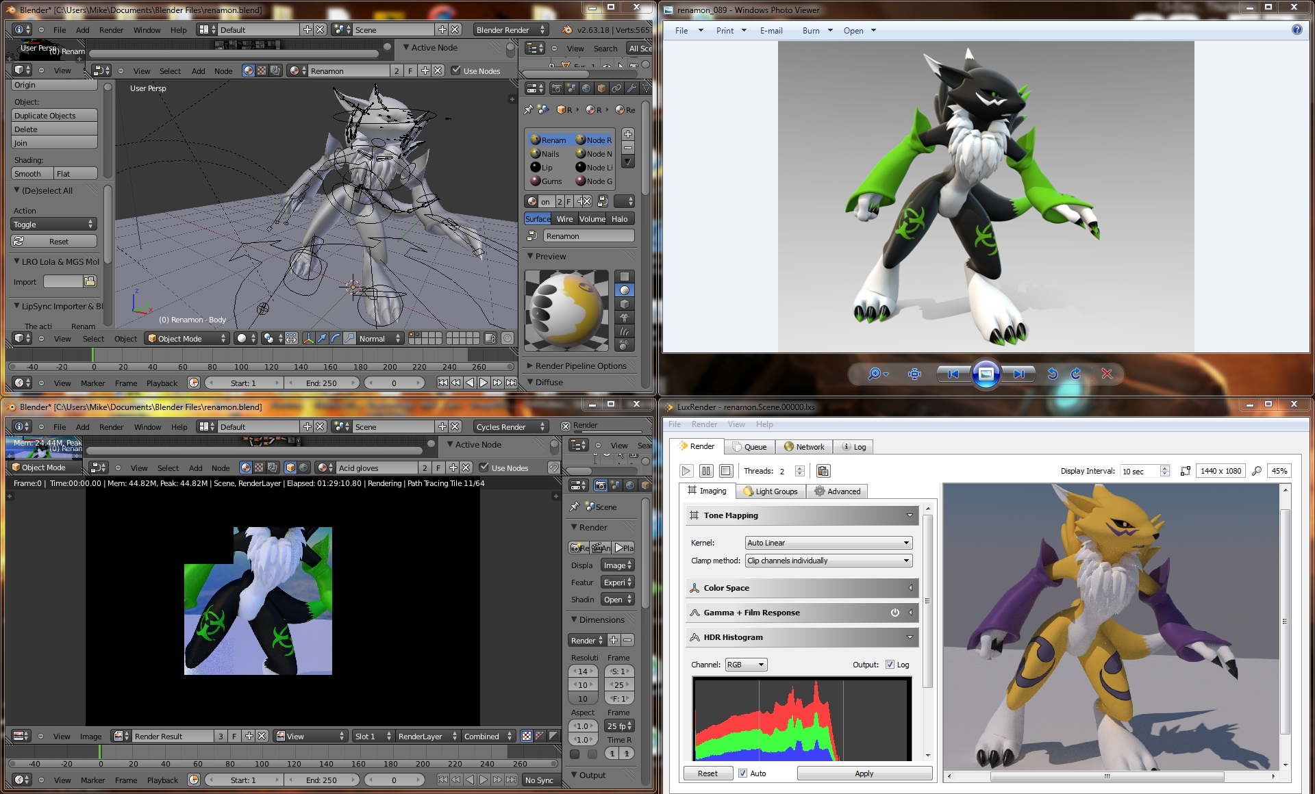Open Constraints chain tab in top Blender
The height and width of the screenshot is (794, 1315).
pyautogui.click(x=616, y=88)
